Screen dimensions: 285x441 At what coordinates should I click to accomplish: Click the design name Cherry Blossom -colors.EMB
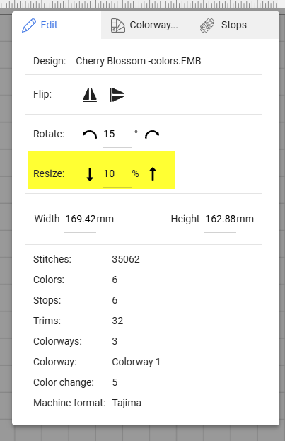tap(139, 61)
